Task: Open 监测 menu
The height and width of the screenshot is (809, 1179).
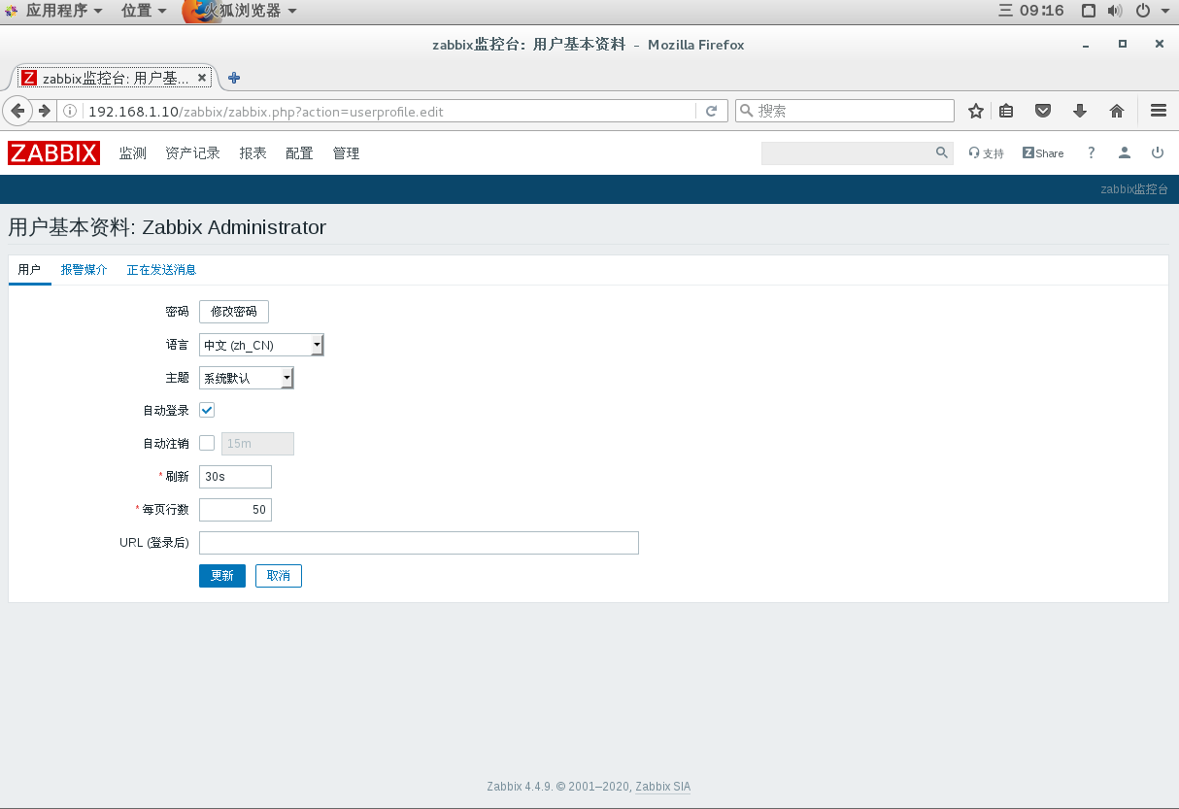Action: click(133, 153)
